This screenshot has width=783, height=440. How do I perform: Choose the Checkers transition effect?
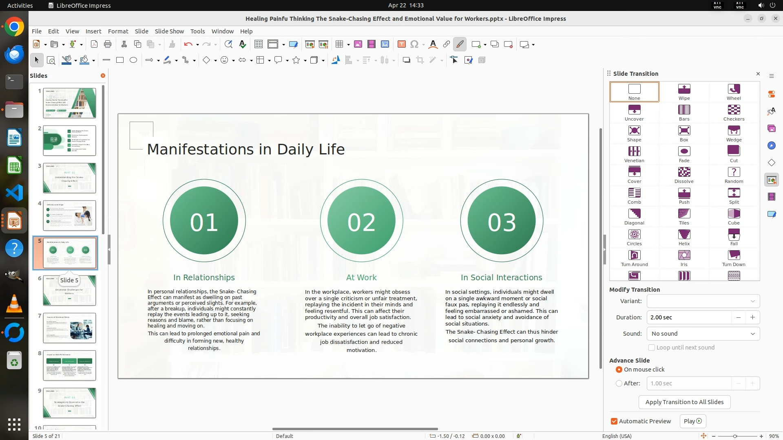coord(733,112)
